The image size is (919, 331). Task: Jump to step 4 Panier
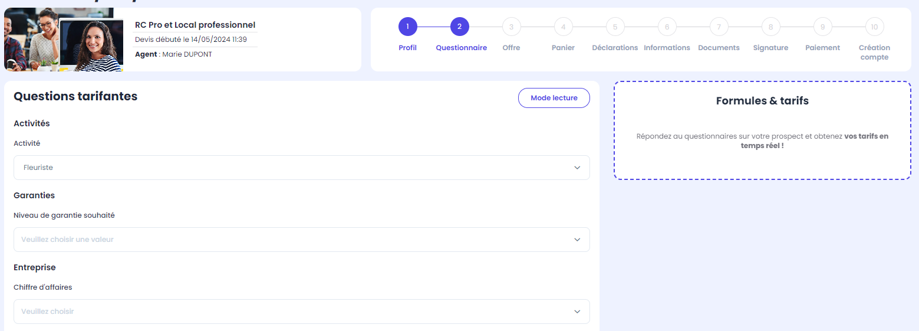(563, 27)
